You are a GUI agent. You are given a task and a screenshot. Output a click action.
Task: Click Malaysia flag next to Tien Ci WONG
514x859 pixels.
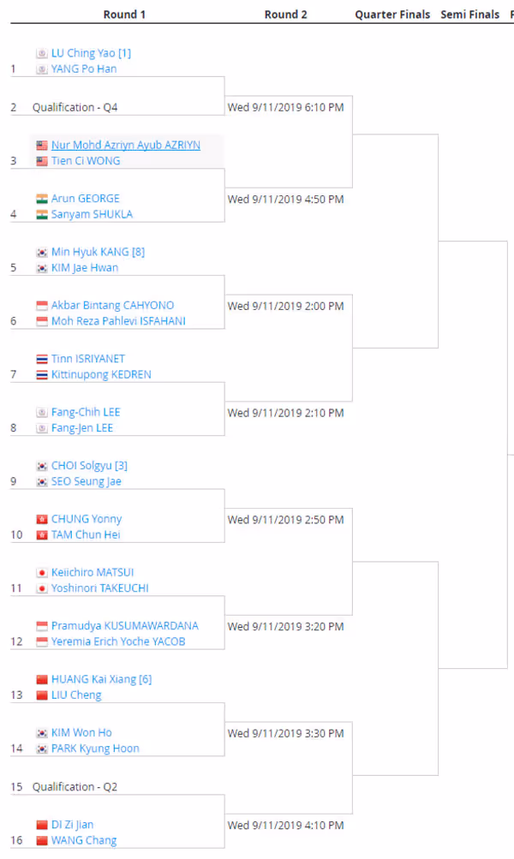42,161
